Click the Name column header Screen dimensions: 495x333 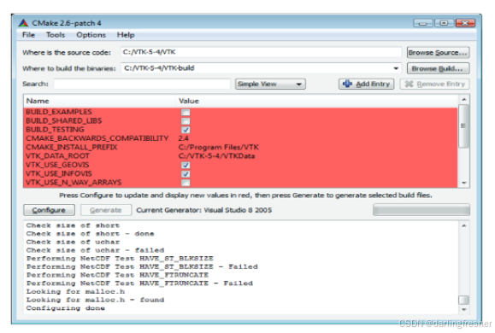(x=99, y=101)
